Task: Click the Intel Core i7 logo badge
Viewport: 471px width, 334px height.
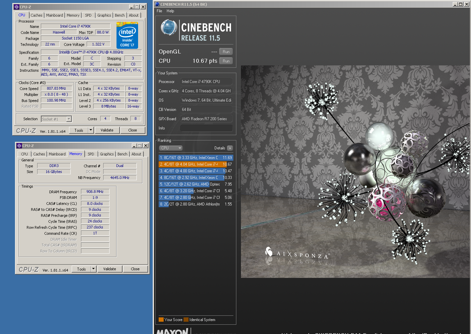Action: pyautogui.click(x=127, y=35)
